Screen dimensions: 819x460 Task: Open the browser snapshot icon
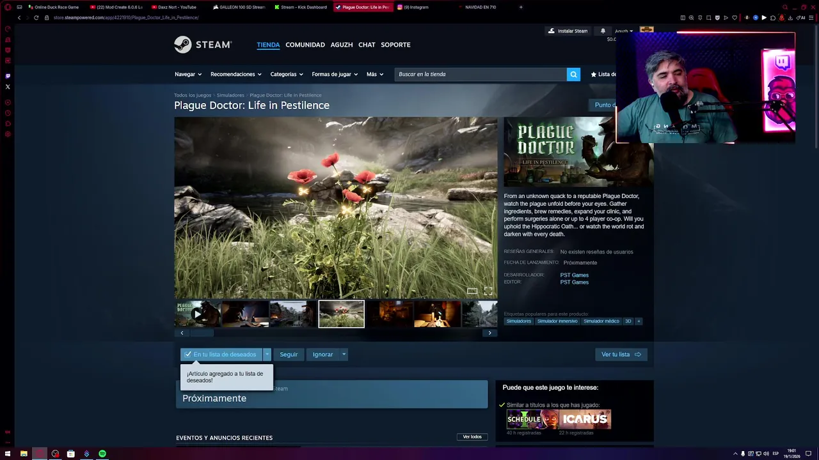pos(708,17)
